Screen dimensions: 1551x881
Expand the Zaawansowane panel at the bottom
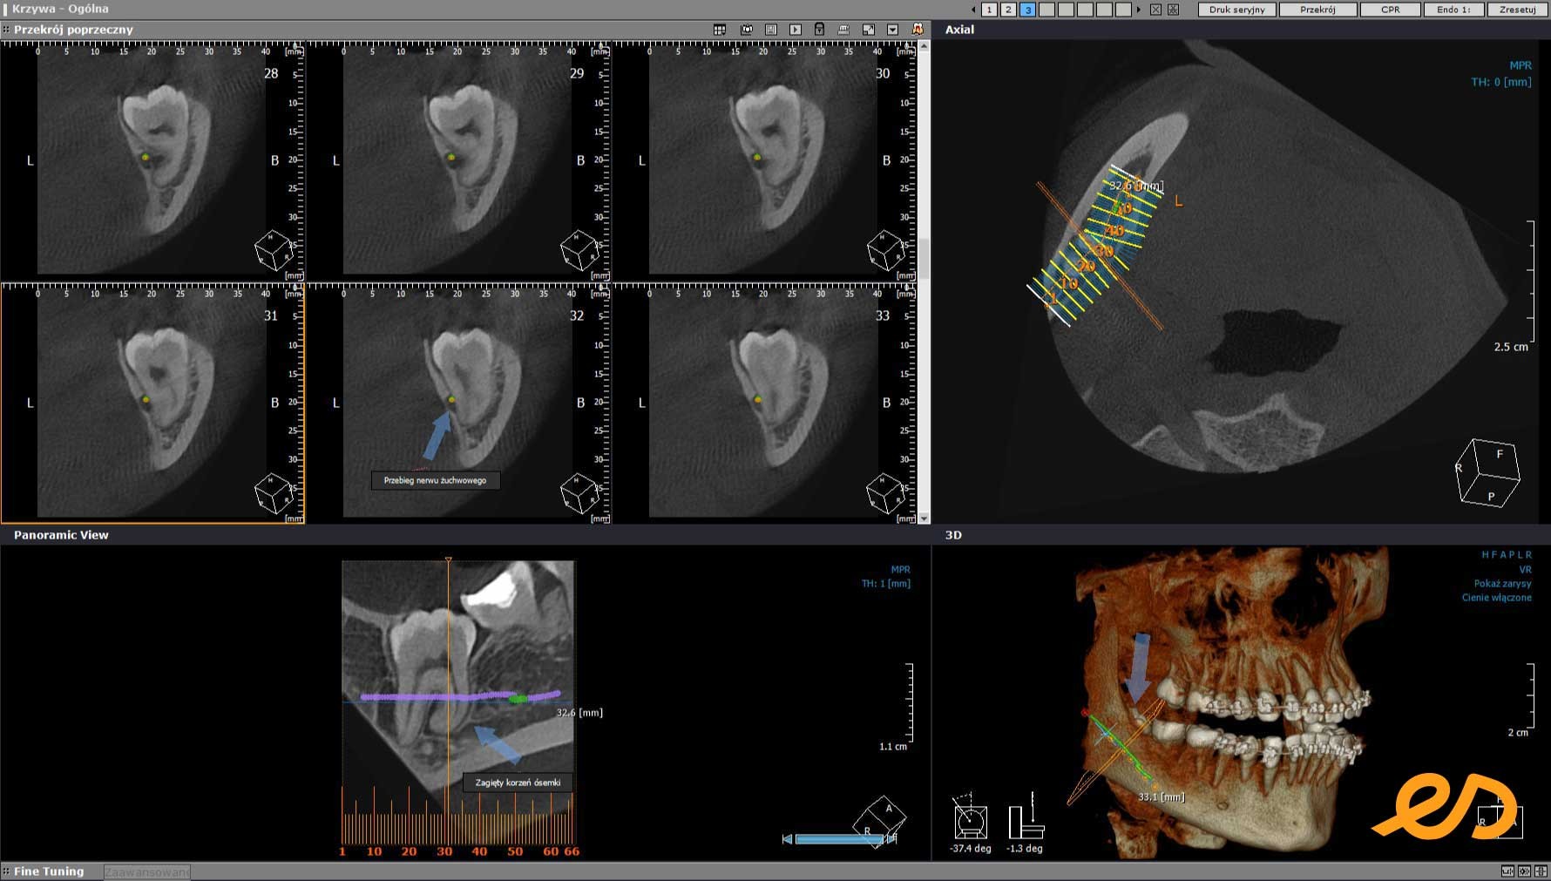click(x=146, y=871)
